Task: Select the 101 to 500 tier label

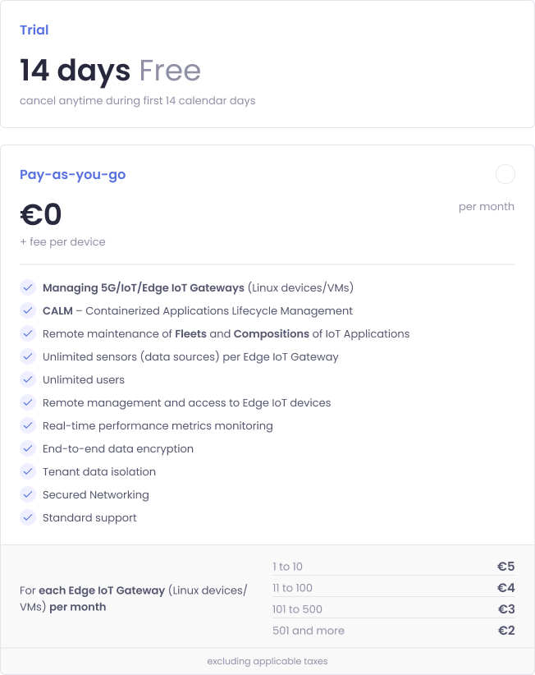Action: 295,608
